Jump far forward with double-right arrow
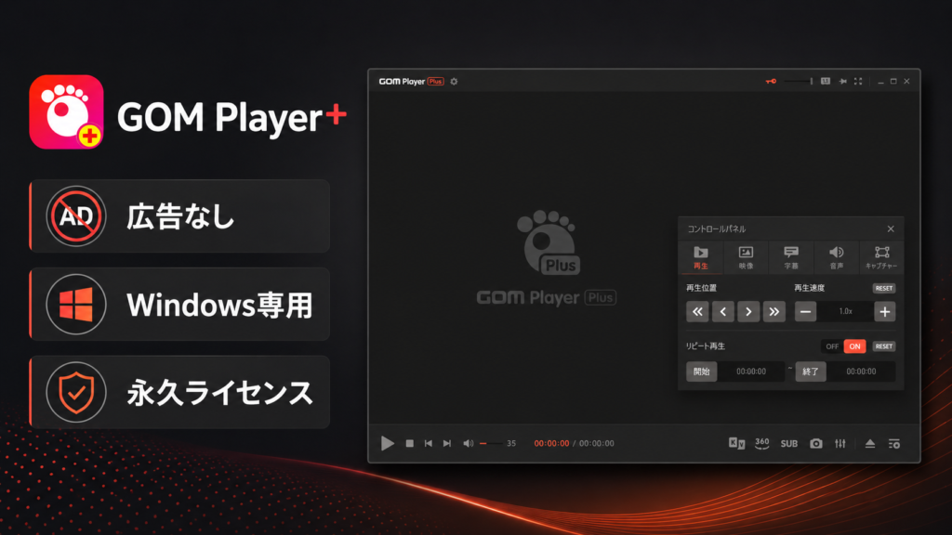952x535 pixels. (x=774, y=312)
